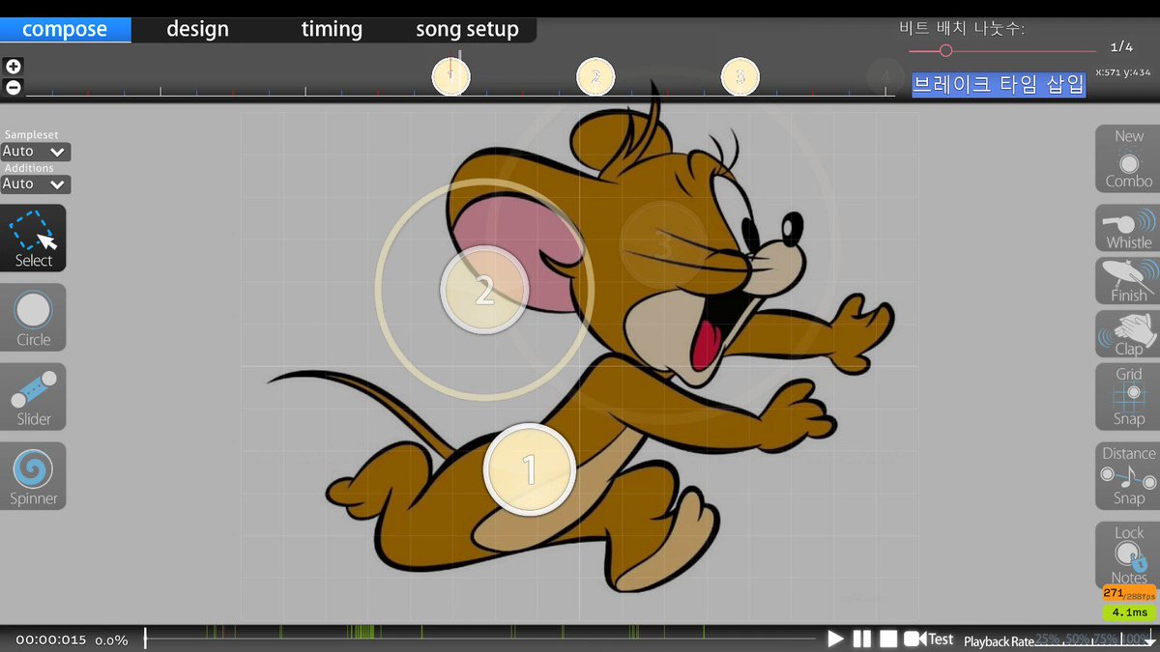Toggle Lock Notes
Image resolution: width=1160 pixels, height=652 pixels.
coord(1127,555)
